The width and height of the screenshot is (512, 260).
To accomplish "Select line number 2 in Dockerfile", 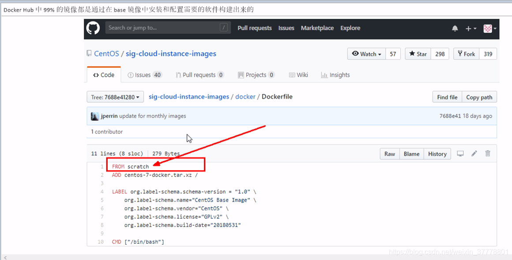I will [x=102, y=175].
